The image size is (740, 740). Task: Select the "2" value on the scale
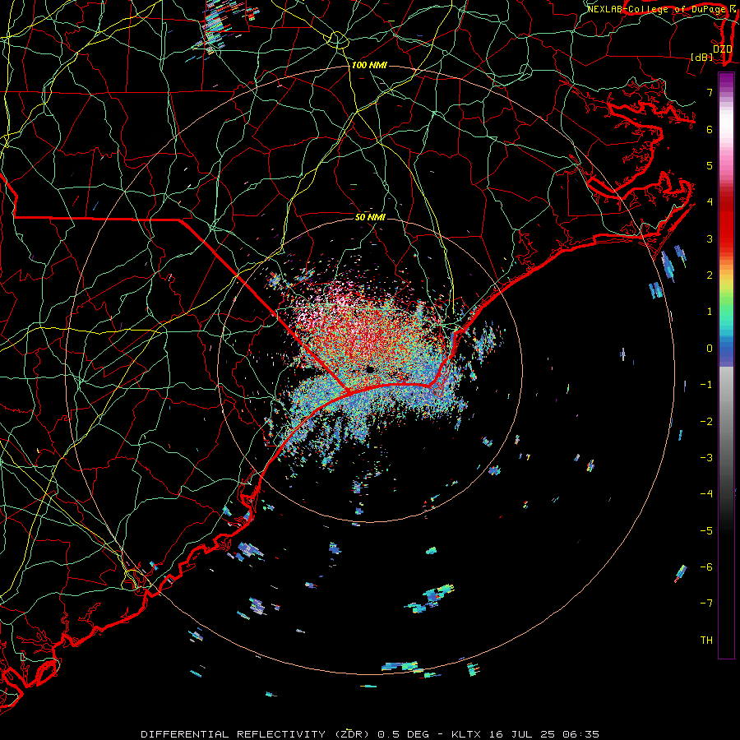coord(710,275)
